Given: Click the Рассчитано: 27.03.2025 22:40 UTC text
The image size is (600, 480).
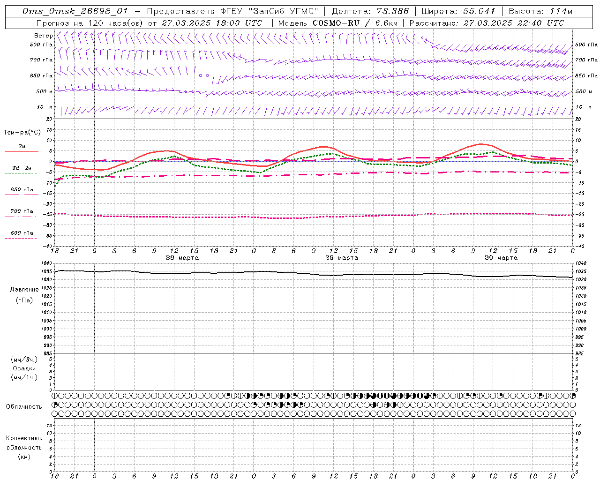Looking at the screenshot, I should 487,22.
